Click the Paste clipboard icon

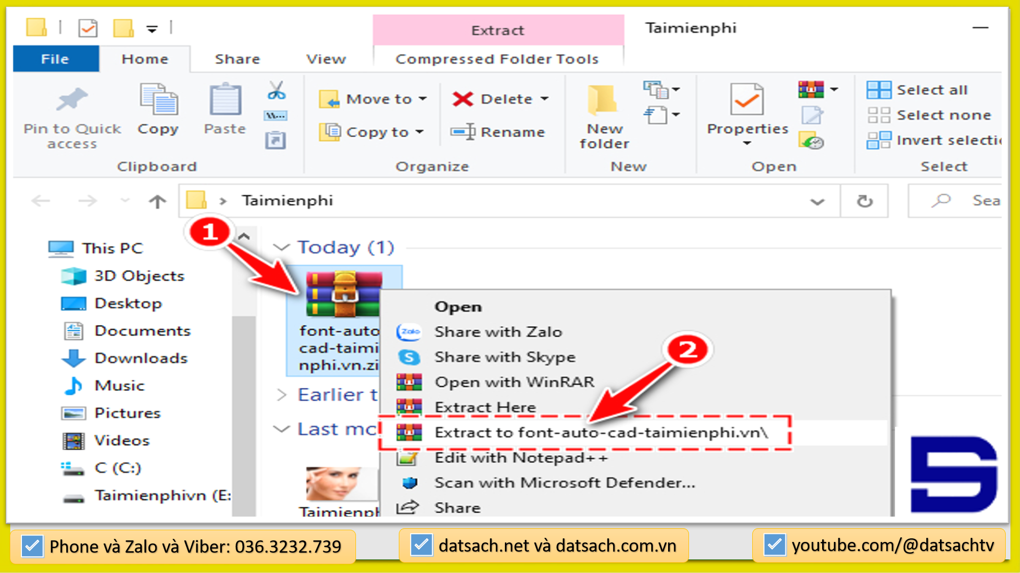(x=225, y=100)
